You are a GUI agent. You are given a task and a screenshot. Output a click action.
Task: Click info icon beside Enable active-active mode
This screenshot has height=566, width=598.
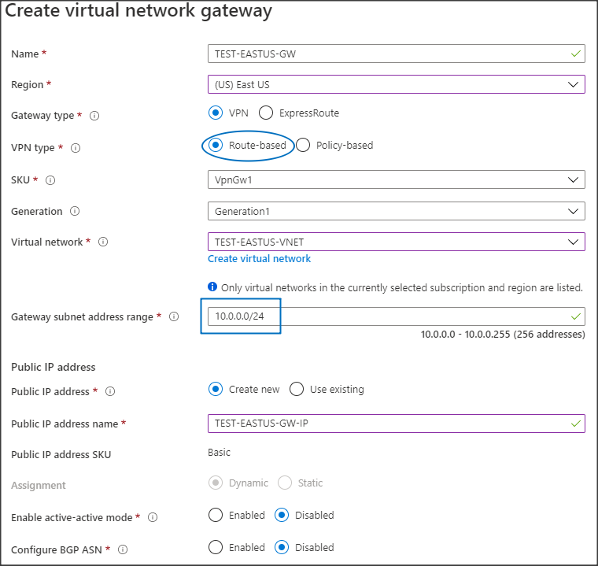pyautogui.click(x=152, y=518)
